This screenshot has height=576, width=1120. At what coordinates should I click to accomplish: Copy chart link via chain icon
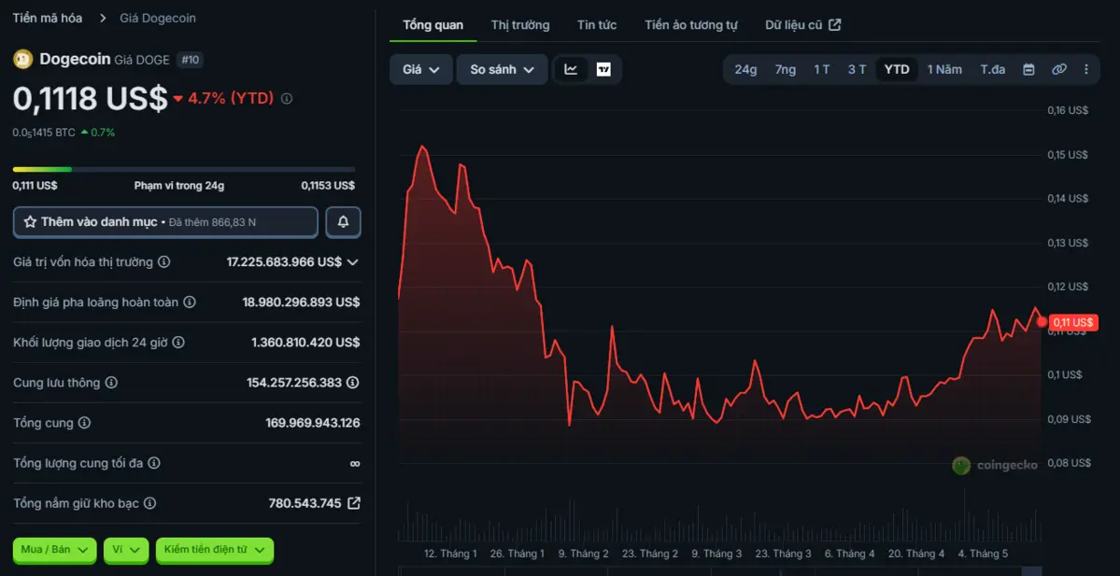1059,69
